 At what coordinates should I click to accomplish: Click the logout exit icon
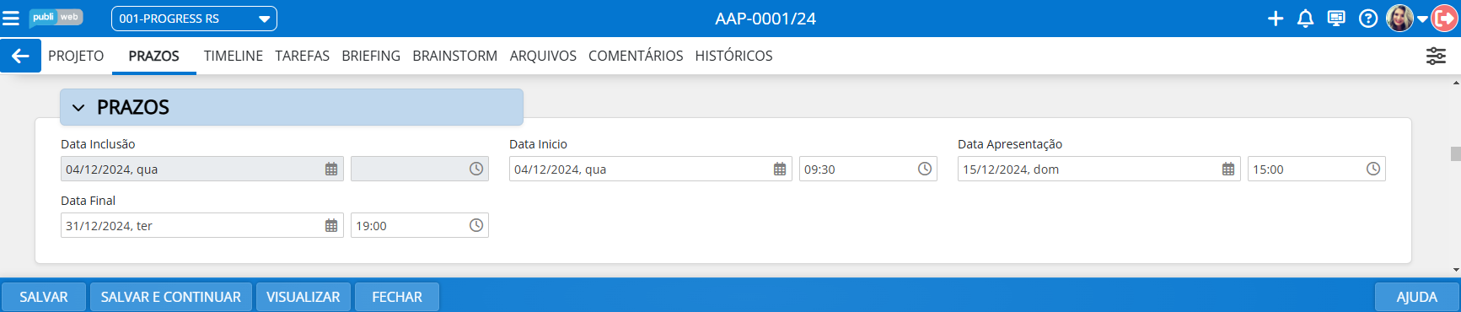pyautogui.click(x=1444, y=19)
